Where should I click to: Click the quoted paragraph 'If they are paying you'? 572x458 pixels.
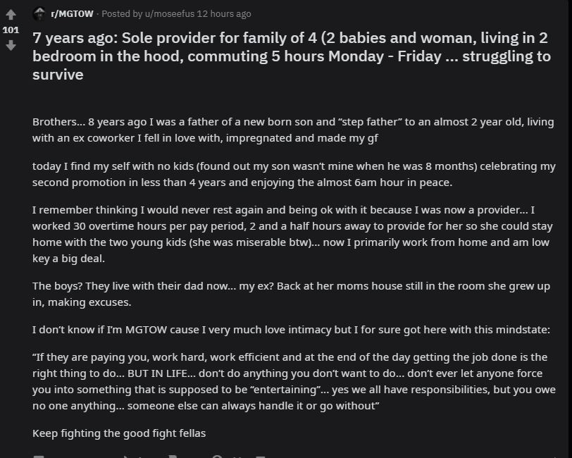293,381
